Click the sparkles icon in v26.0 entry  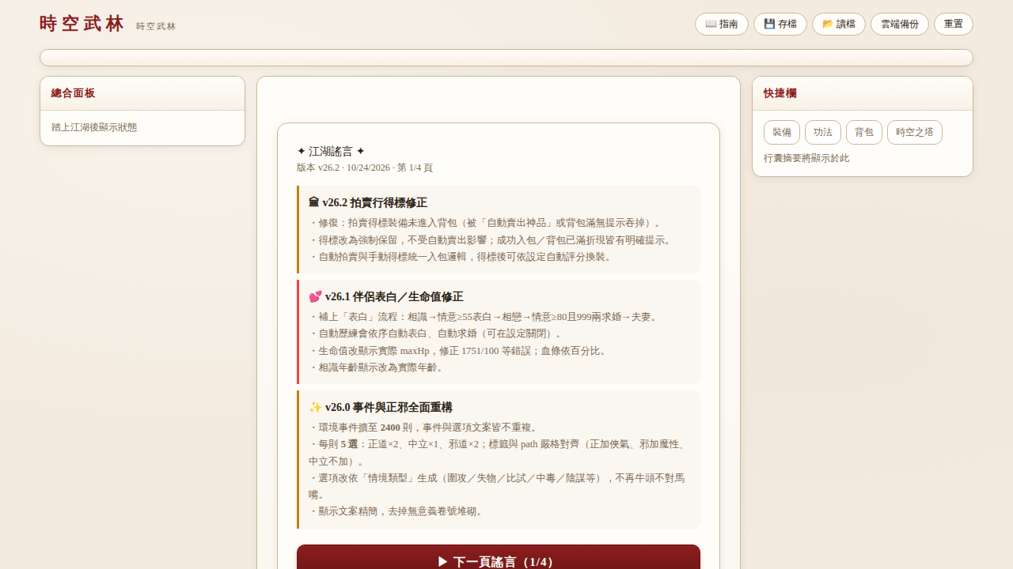(315, 407)
